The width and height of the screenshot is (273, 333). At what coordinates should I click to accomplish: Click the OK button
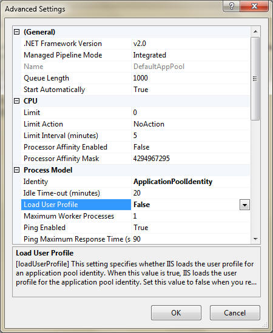[x=176, y=312]
